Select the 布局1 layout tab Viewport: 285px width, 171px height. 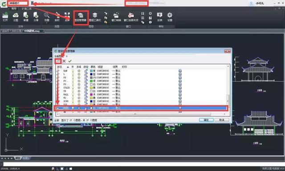26,158
